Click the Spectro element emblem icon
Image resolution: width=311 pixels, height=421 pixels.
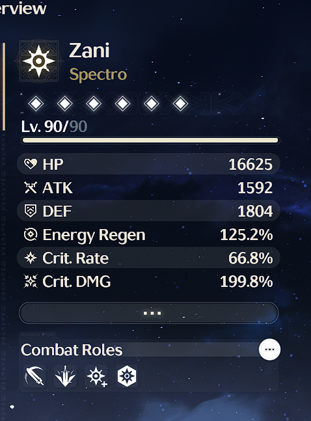(x=39, y=61)
